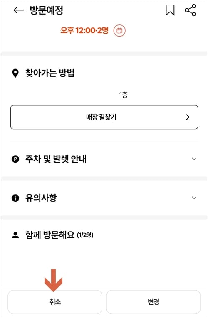Viewport: 208px width, 318px height.
Task: Open 함께 방문해요 (1/2명) section
Action: pyautogui.click(x=59, y=235)
